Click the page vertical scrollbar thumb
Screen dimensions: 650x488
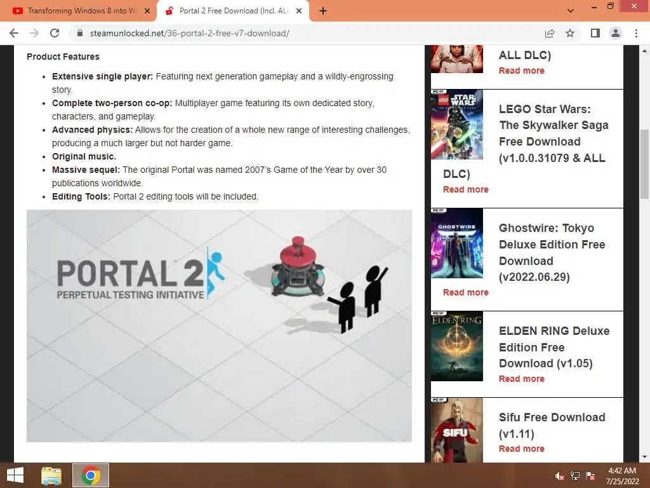pyautogui.click(x=644, y=165)
